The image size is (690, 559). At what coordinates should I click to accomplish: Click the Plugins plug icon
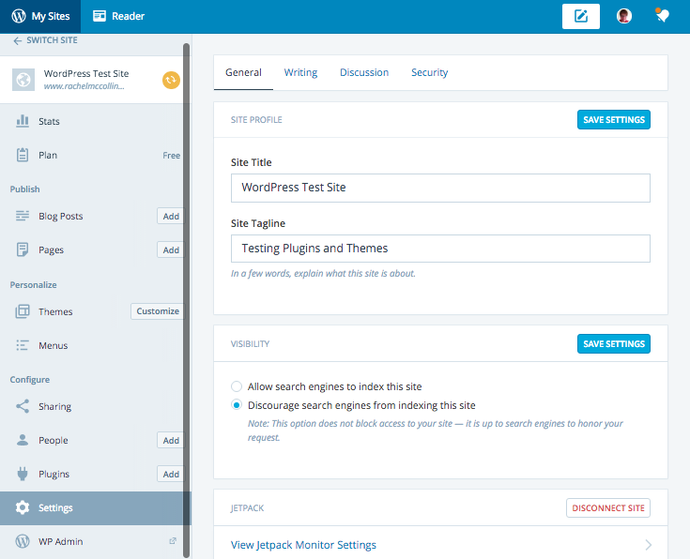click(x=23, y=474)
